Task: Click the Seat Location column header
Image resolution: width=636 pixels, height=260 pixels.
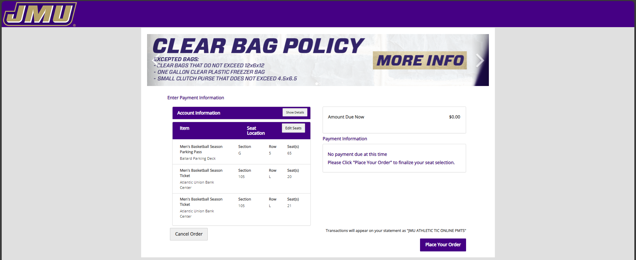Action: tap(255, 131)
